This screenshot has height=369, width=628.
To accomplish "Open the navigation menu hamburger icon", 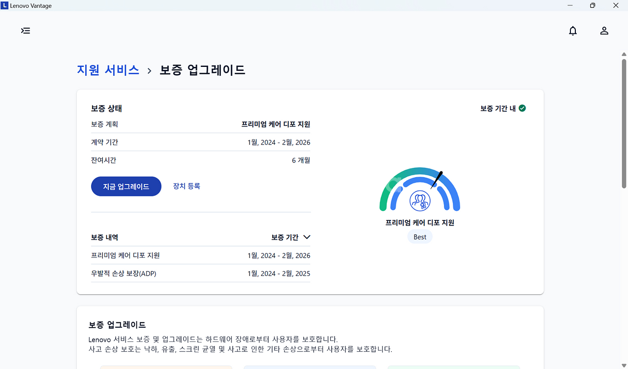I will pyautogui.click(x=26, y=31).
